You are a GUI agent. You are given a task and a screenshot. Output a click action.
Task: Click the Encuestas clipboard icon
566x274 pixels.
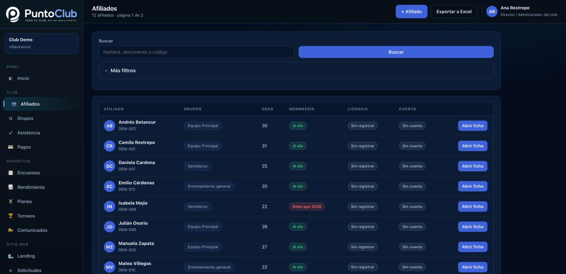click(x=10, y=173)
